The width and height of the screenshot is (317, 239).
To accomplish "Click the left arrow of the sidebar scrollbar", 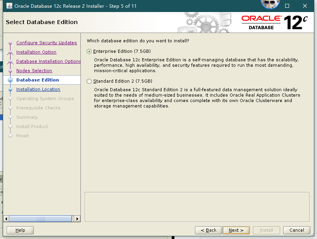I will coord(6,219).
